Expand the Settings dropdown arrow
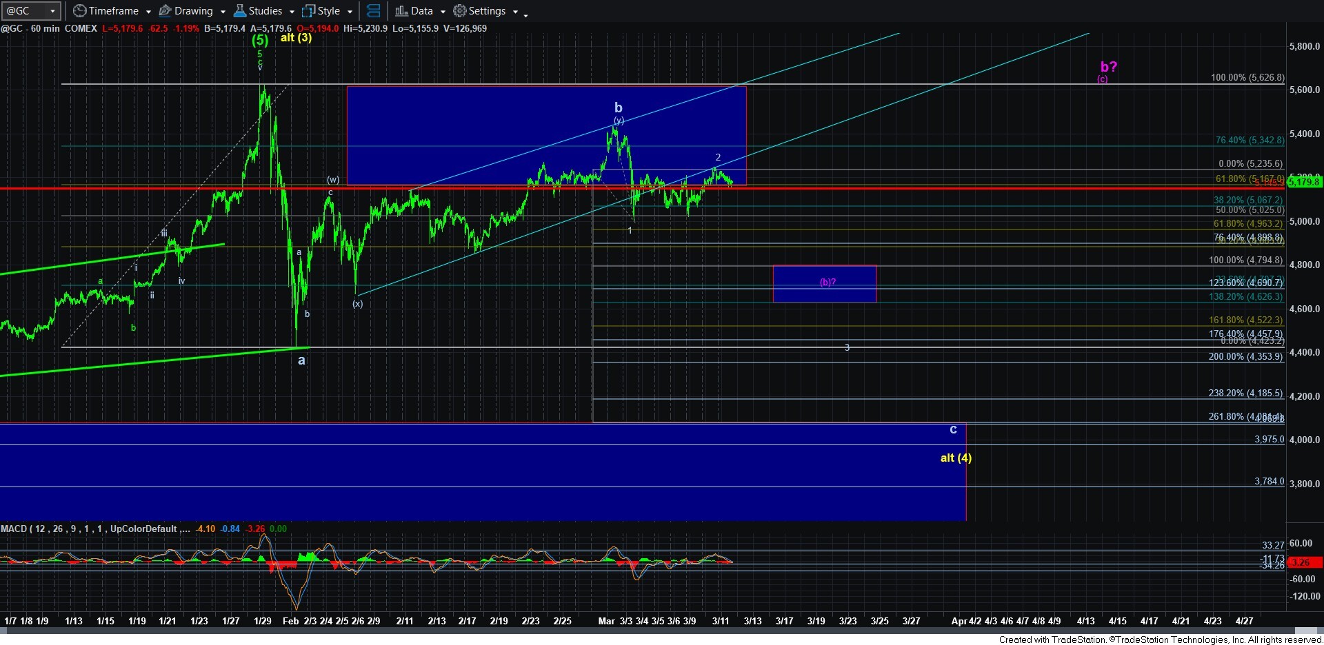This screenshot has height=645, width=1324. (x=515, y=12)
